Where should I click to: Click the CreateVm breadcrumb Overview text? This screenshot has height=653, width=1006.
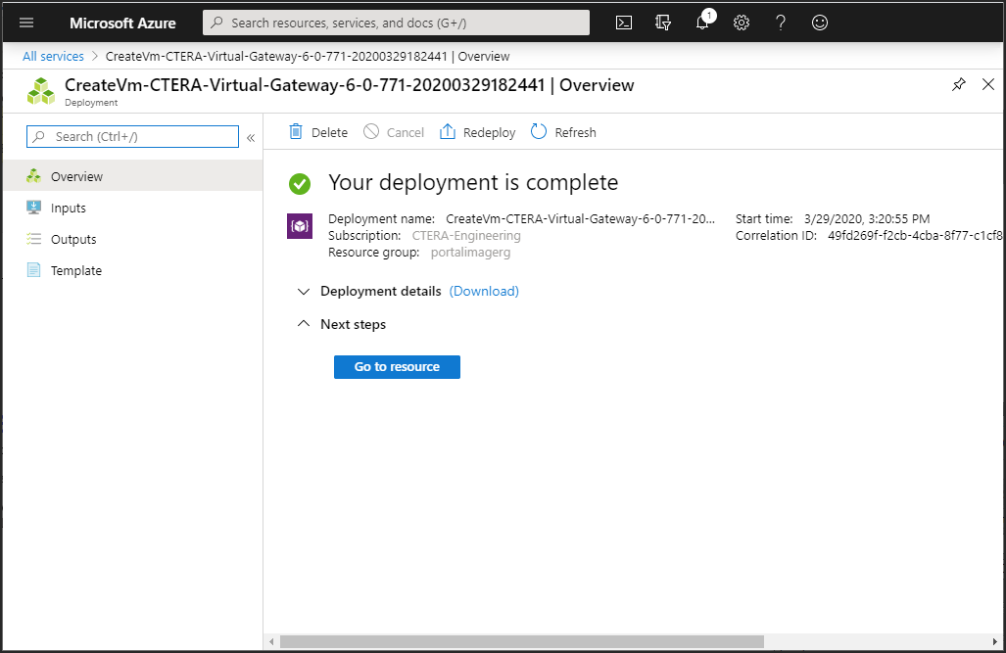(x=308, y=57)
